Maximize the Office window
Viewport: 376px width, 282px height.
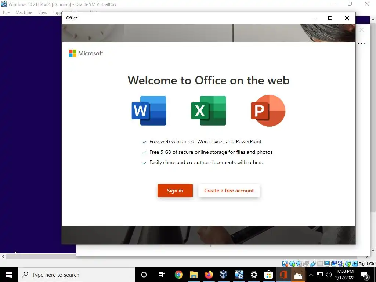point(330,18)
